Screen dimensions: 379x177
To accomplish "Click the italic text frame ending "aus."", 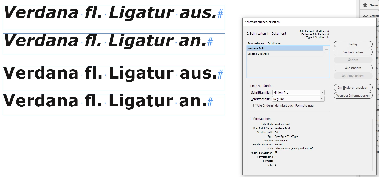I will pyautogui.click(x=114, y=18).
